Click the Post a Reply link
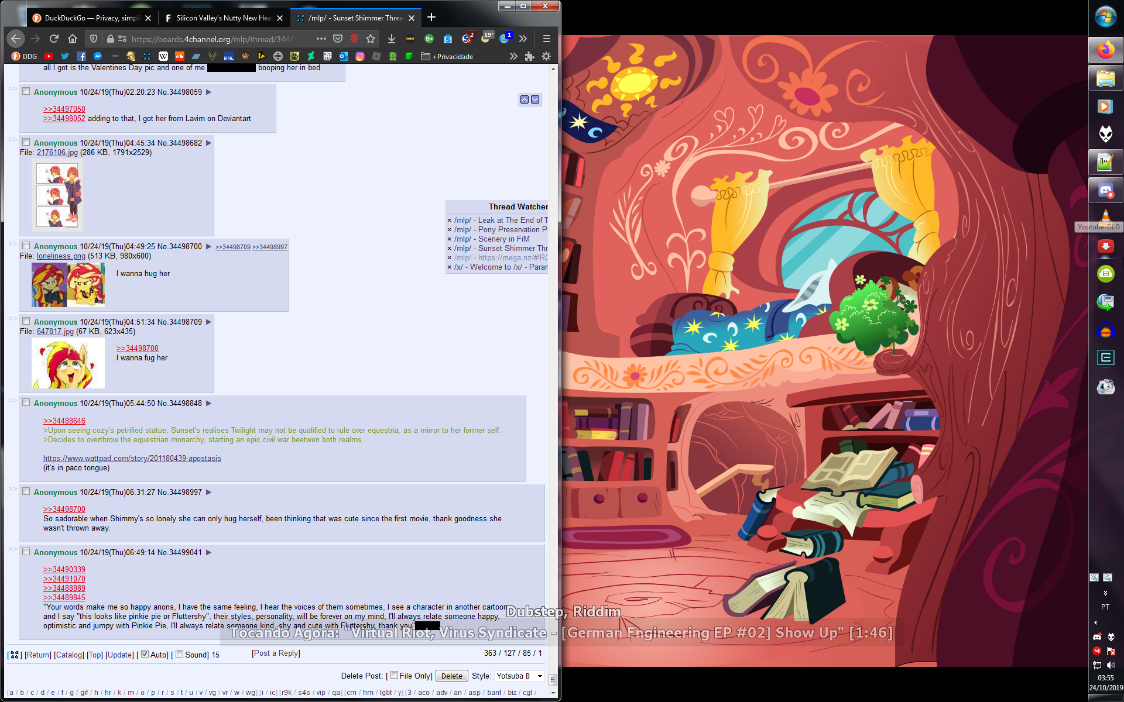 click(276, 653)
